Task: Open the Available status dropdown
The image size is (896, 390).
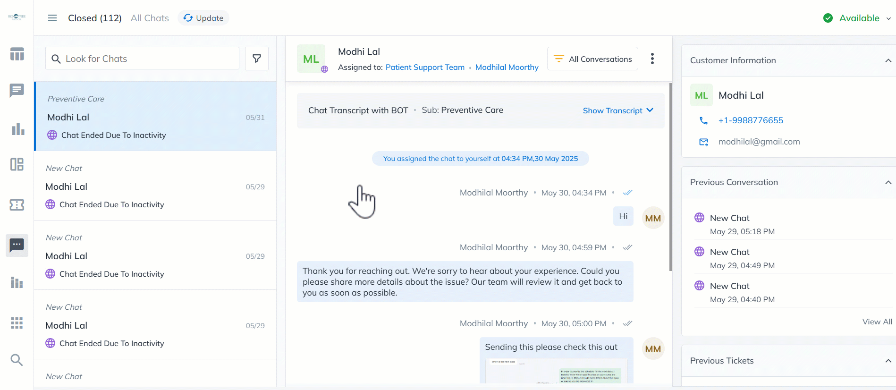Action: point(888,18)
